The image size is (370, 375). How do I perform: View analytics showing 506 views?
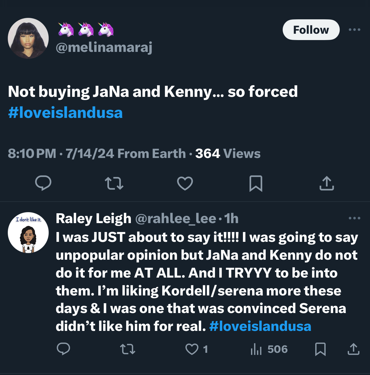[x=269, y=349]
